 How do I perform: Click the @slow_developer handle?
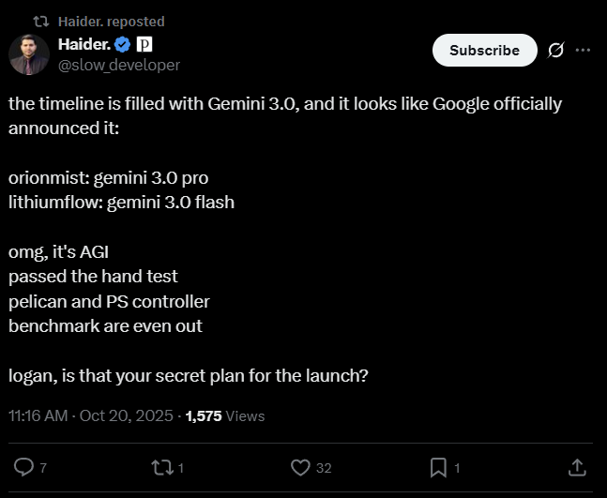[x=118, y=65]
